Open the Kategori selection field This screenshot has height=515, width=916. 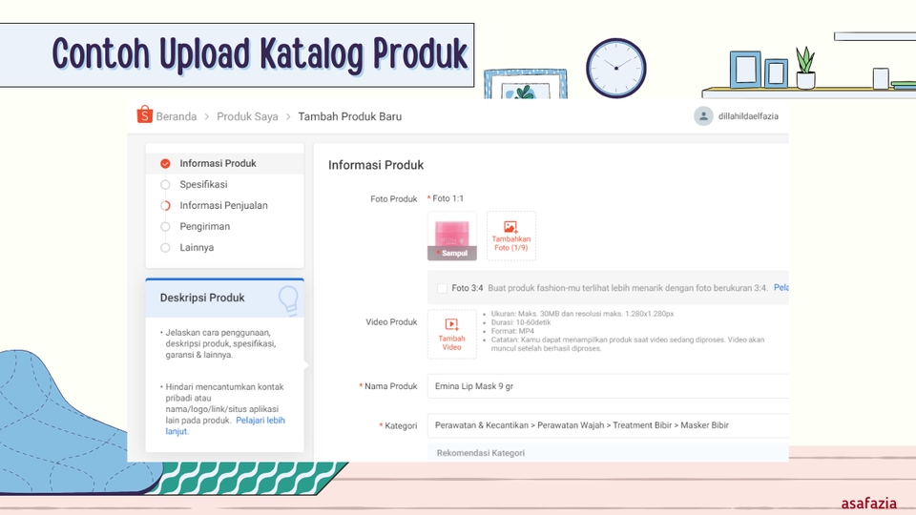pyautogui.click(x=608, y=425)
